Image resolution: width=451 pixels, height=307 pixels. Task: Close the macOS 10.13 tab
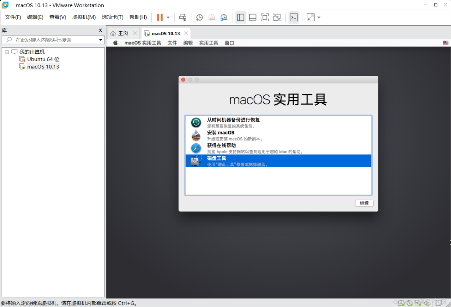[x=186, y=33]
